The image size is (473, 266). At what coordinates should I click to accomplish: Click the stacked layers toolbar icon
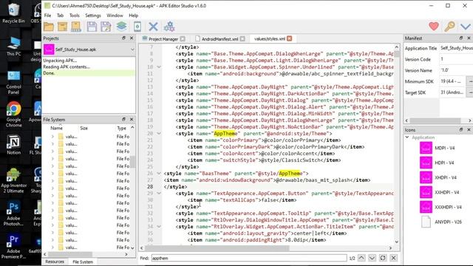(121, 27)
